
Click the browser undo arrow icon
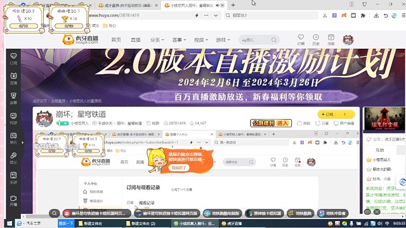pos(386,15)
